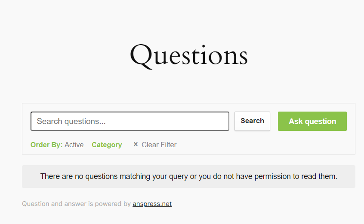This screenshot has width=364, height=224.
Task: Click the letter Q in Questions title
Action: tap(141, 56)
